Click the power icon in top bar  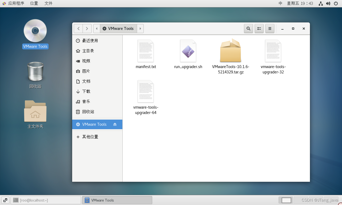pyautogui.click(x=336, y=3)
